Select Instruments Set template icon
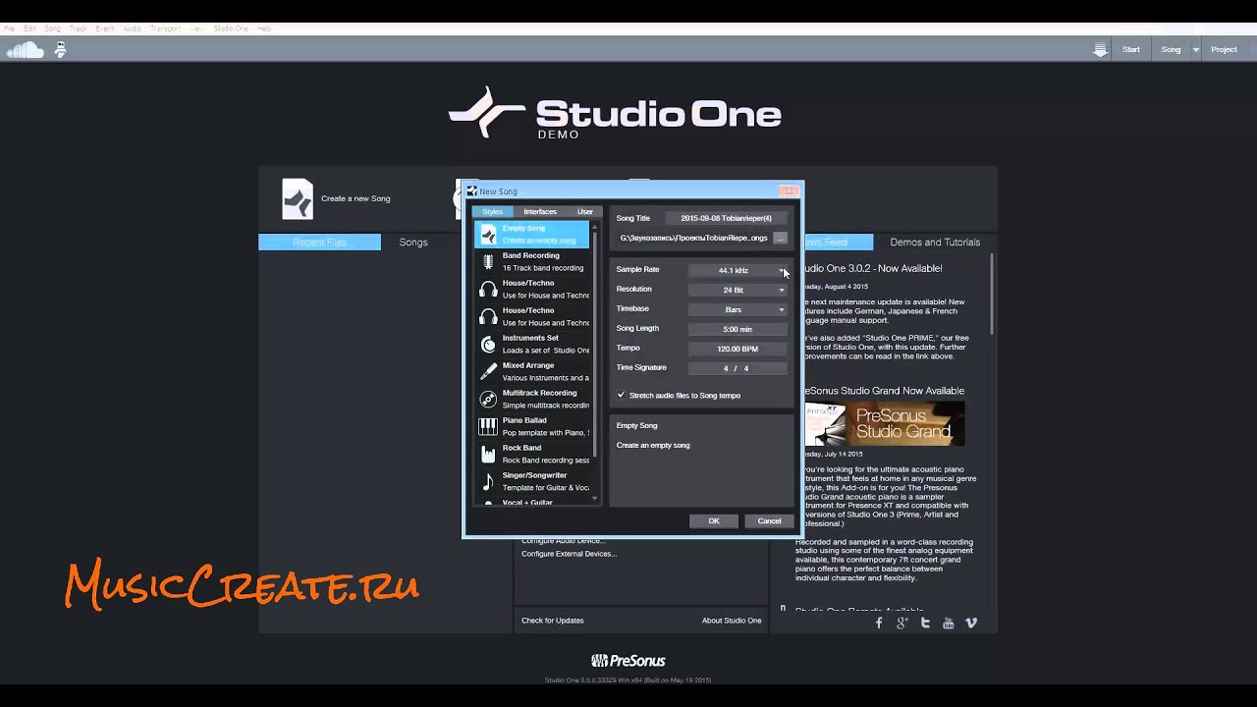This screenshot has width=1257, height=707. (x=488, y=344)
